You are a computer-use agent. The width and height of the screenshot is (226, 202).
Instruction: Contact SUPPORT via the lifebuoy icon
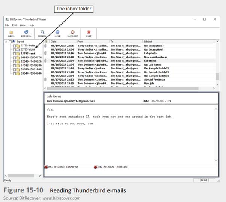pos(72,34)
